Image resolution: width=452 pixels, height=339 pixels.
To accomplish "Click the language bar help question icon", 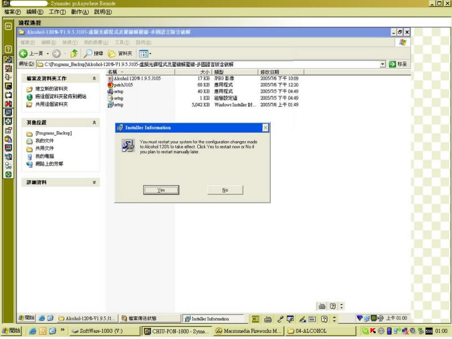I will point(324,319).
